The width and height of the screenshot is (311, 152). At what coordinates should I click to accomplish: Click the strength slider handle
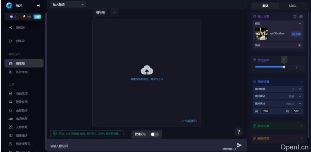click(284, 67)
